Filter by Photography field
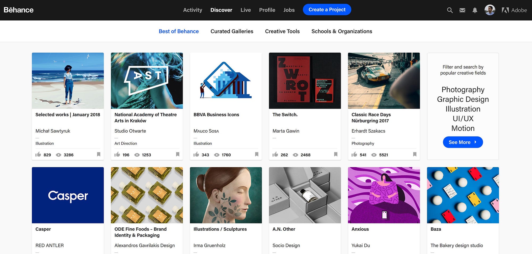Screen dimensions: 532x254 pos(463,90)
